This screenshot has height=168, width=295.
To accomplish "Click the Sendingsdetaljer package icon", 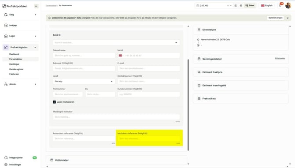I will (199, 59).
